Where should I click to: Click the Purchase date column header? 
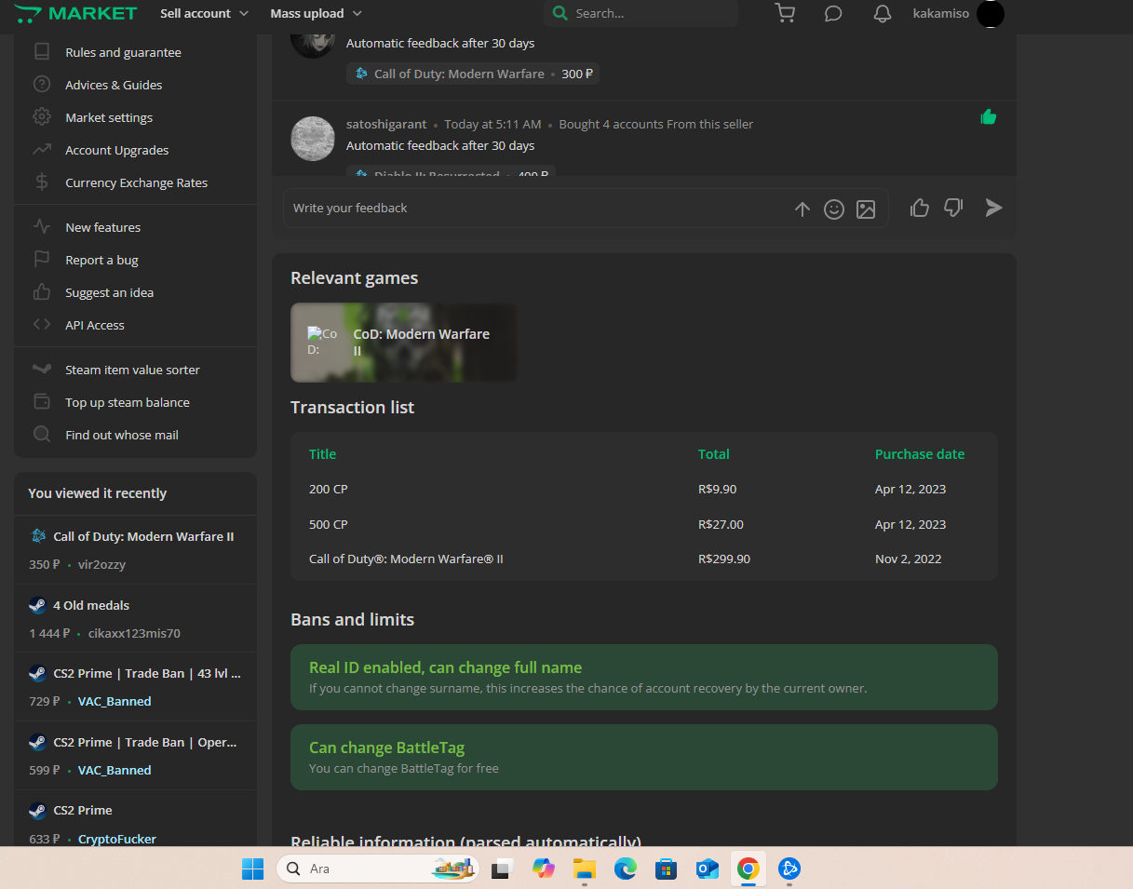920,454
